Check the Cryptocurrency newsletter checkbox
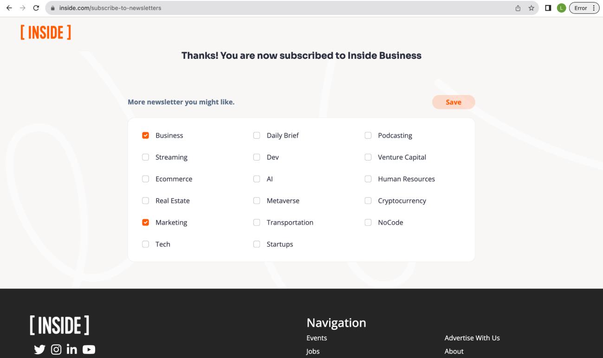Image resolution: width=603 pixels, height=358 pixels. [x=368, y=201]
